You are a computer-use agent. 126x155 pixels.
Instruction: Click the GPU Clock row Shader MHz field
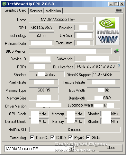click(110, 114)
